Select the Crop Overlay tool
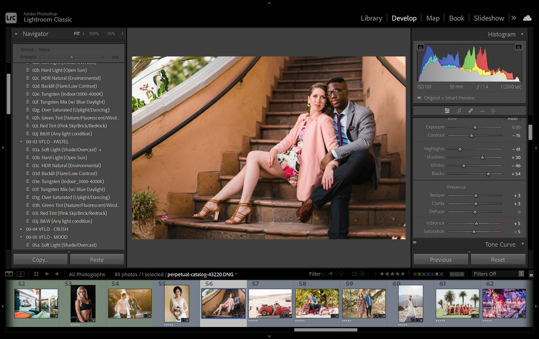Image resolution: width=539 pixels, height=339 pixels. pos(459,111)
